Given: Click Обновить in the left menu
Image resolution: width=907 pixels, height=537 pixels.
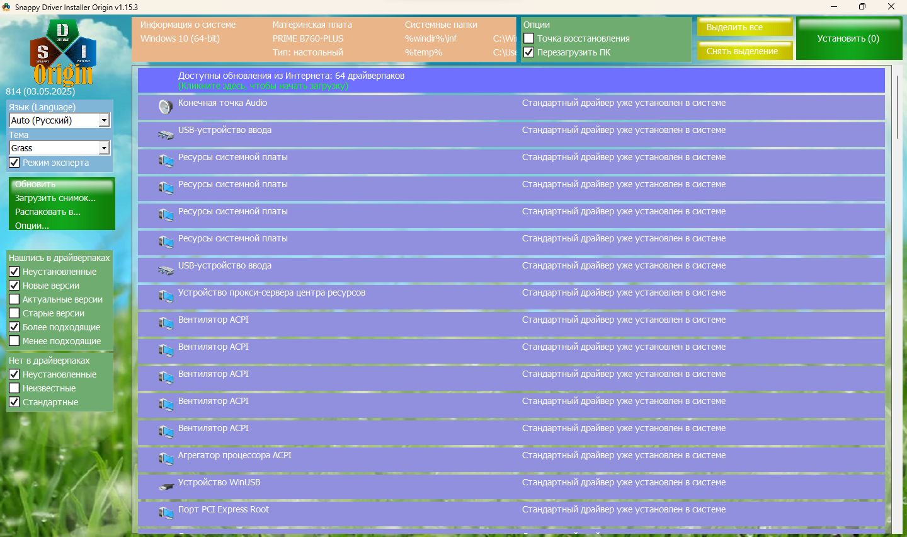Looking at the screenshot, I should [x=35, y=184].
